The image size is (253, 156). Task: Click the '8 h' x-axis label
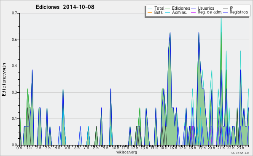tap(96, 148)
